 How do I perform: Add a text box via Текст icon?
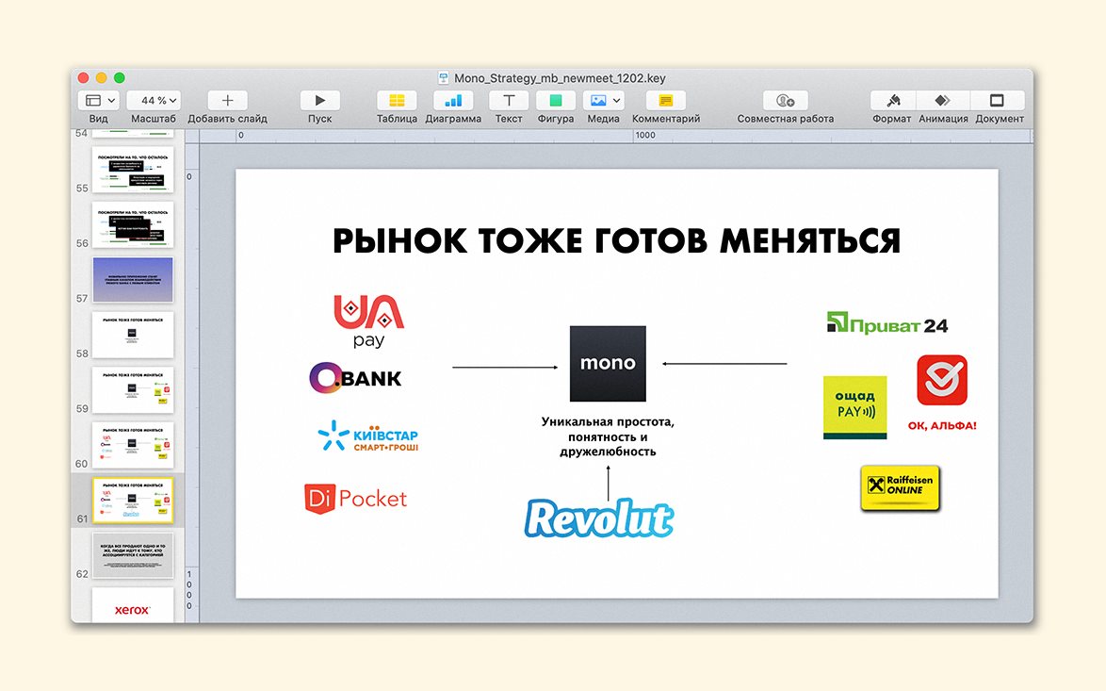tap(509, 100)
